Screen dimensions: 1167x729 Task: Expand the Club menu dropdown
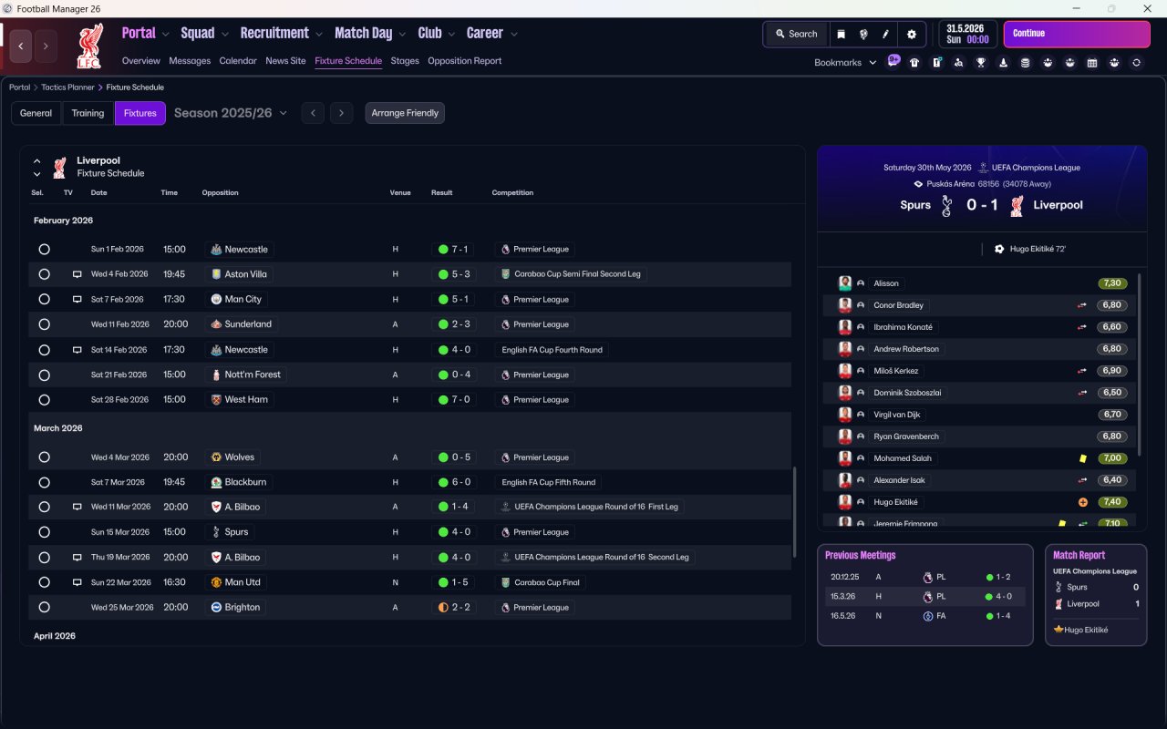pyautogui.click(x=451, y=34)
